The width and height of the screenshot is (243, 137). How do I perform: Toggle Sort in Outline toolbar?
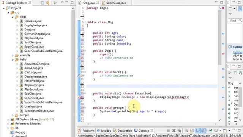pos(240,73)
